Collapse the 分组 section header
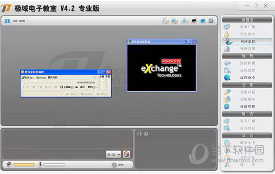 click(247, 85)
